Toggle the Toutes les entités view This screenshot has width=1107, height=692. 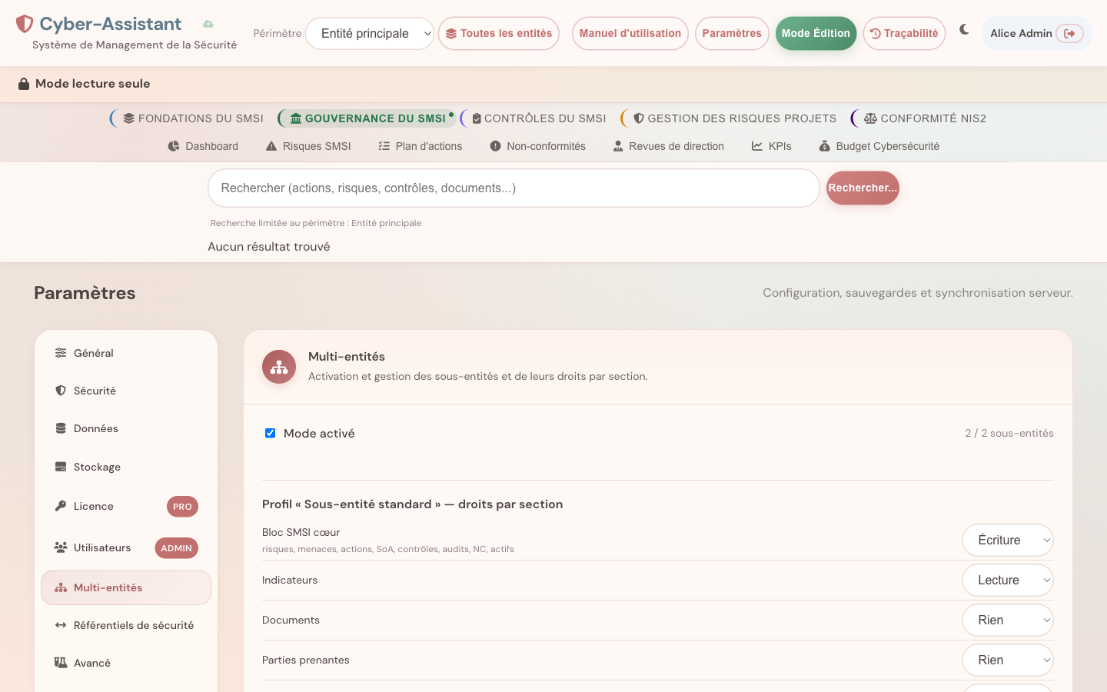[x=499, y=33]
